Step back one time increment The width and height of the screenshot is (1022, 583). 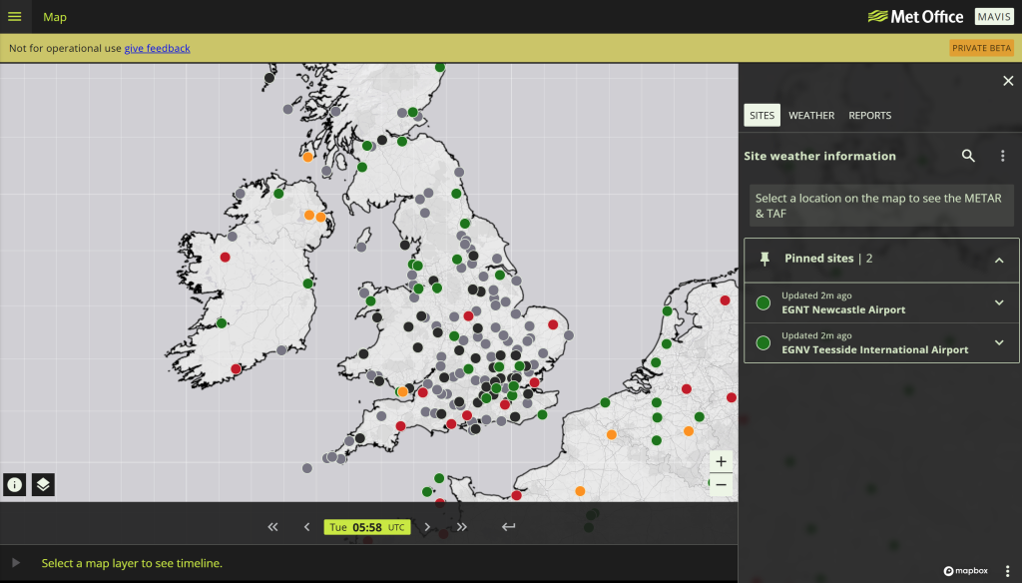306,527
